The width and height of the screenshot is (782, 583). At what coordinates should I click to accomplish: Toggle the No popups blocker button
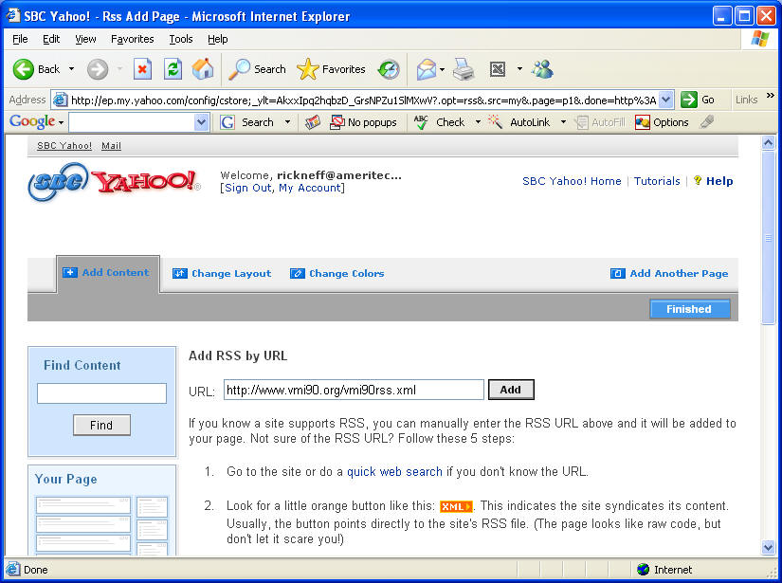tap(363, 122)
